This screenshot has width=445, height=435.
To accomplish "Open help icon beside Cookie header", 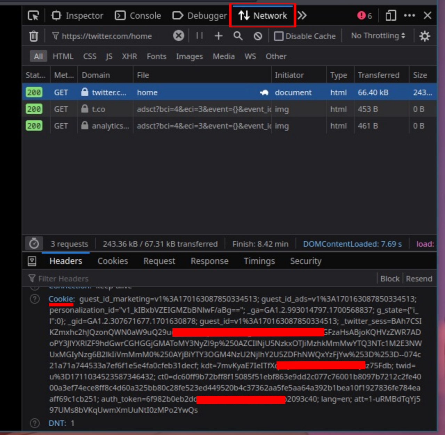I will point(35,299).
